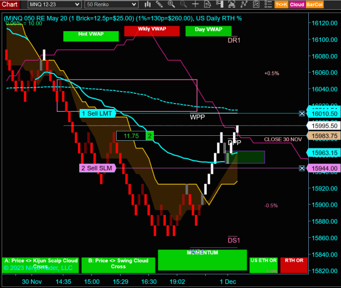Viewport: 341px width, 288px height.
Task: Click the 19:02 time axis label
Action: [x=177, y=281]
